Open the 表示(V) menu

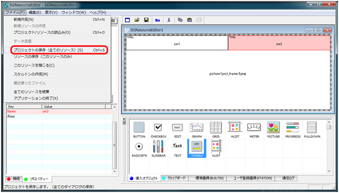coord(51,12)
